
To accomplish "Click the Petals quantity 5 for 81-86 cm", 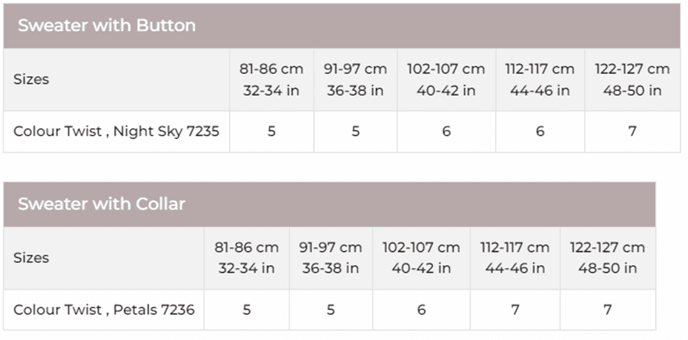I will (x=246, y=309).
